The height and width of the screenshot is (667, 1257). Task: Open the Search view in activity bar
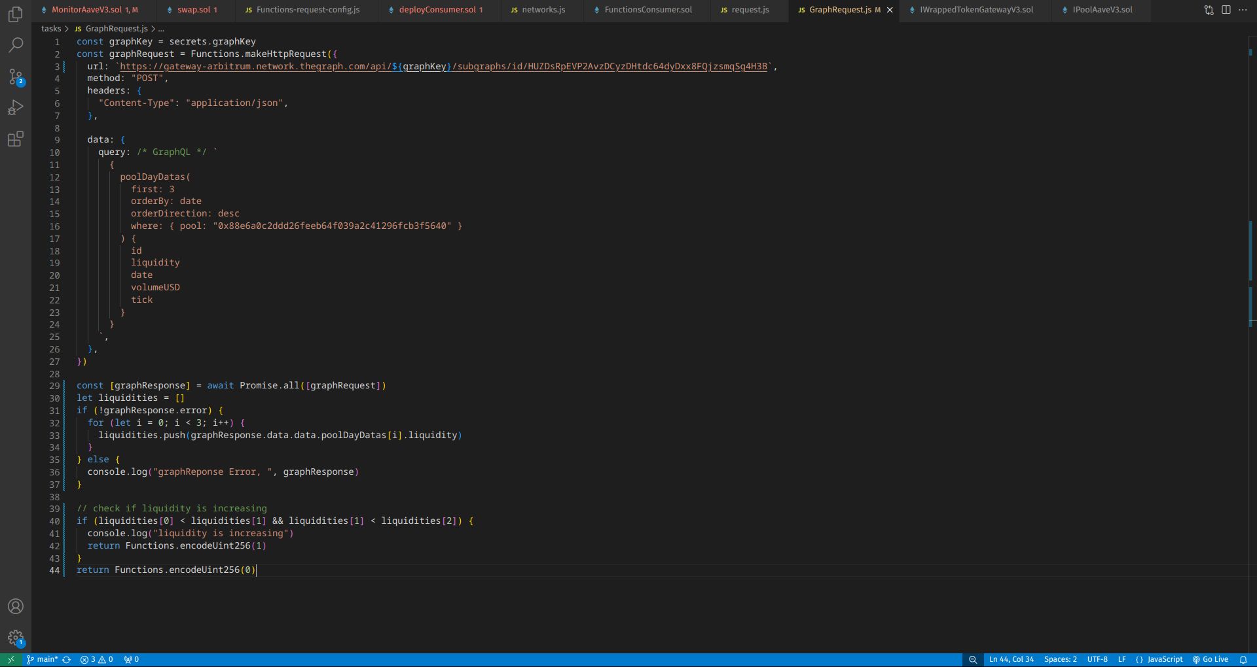point(15,45)
